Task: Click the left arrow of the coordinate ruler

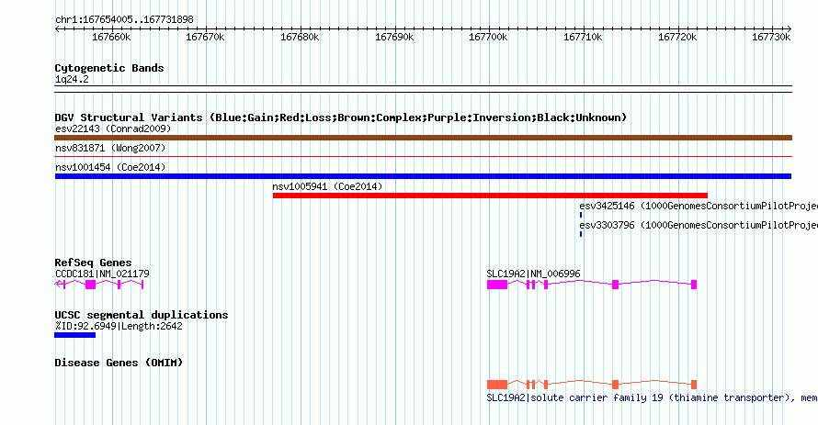Action: pos(57,29)
